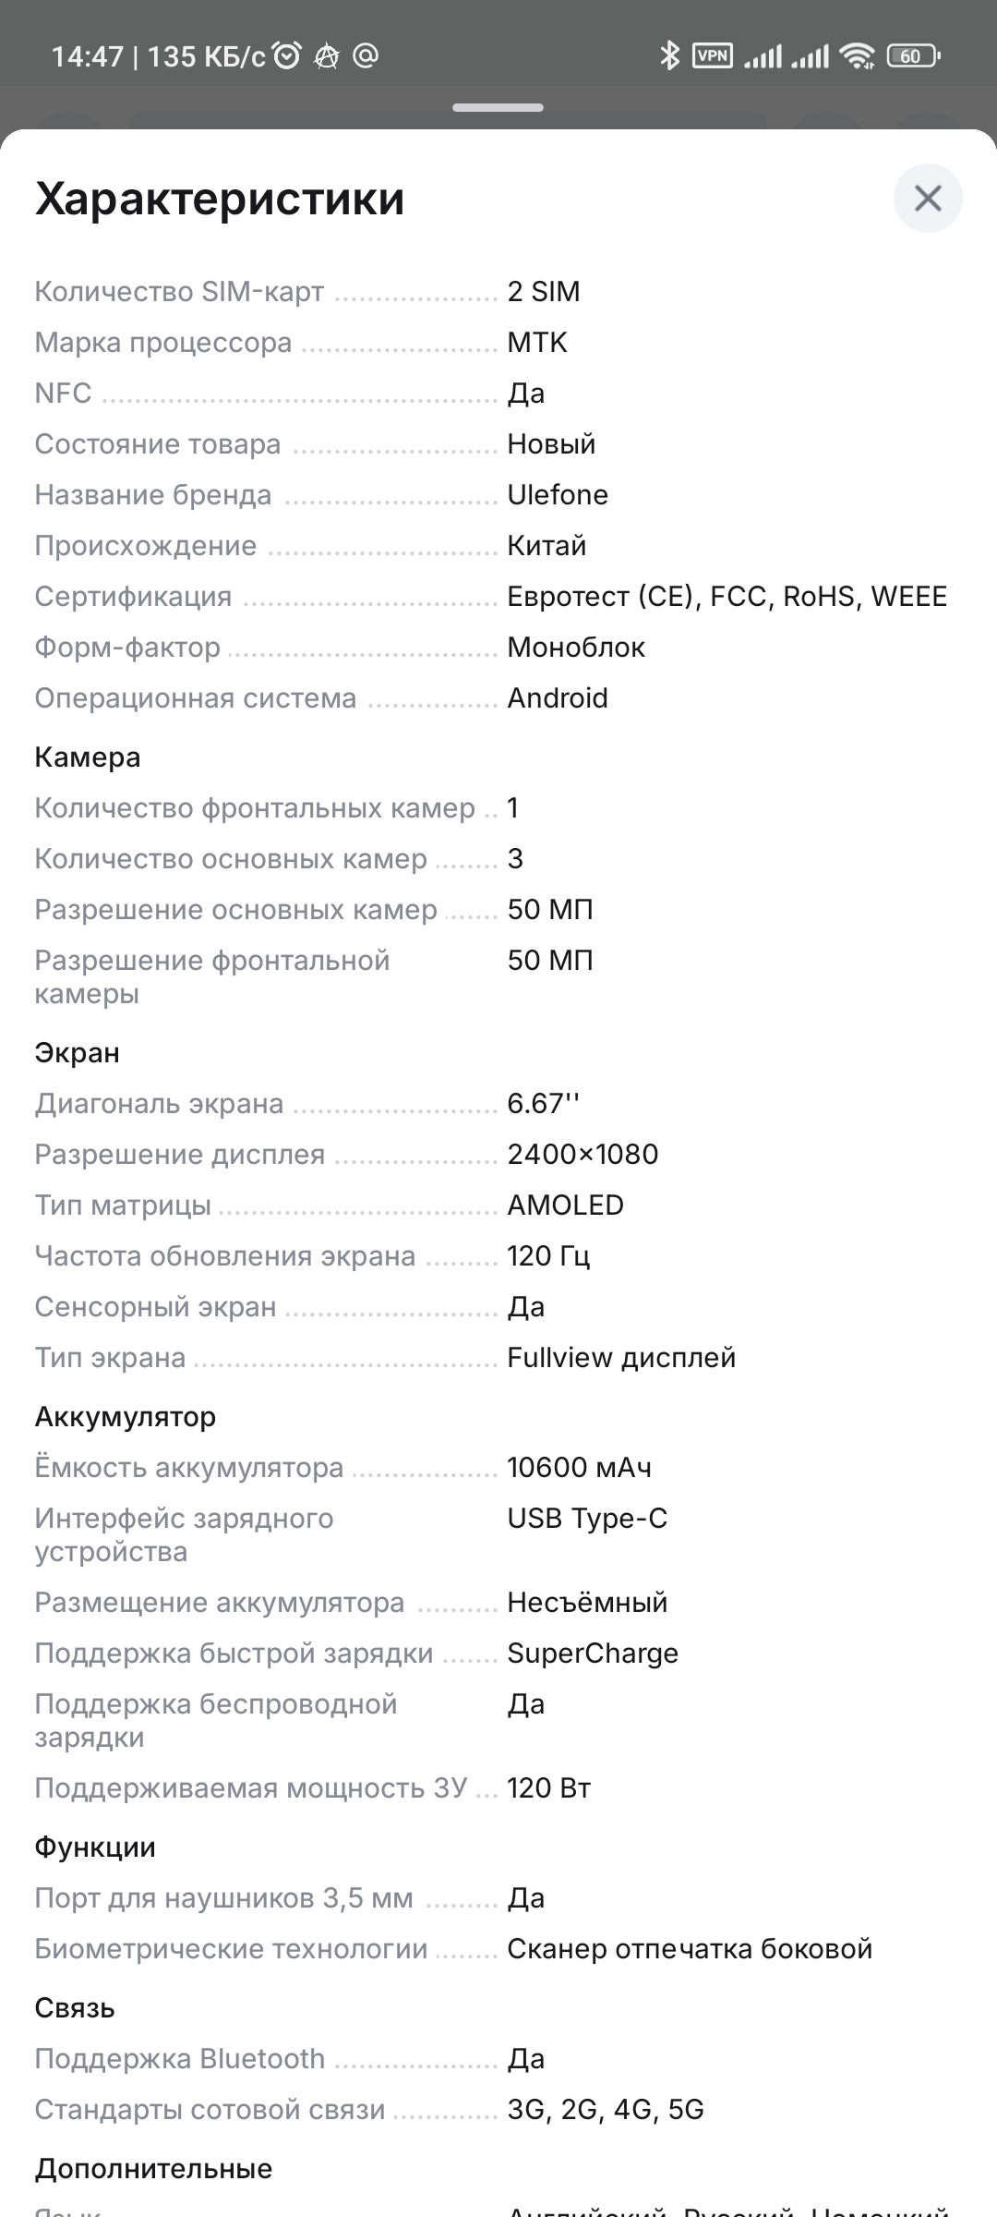
Task: Tap the Экран section header
Action: pyautogui.click(x=78, y=1053)
